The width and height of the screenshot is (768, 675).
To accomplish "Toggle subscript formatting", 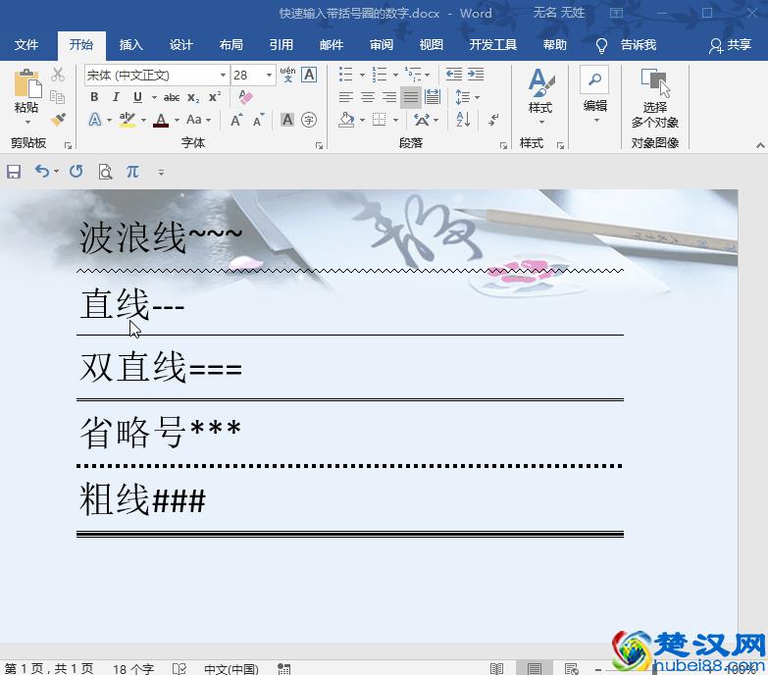I will tap(193, 97).
